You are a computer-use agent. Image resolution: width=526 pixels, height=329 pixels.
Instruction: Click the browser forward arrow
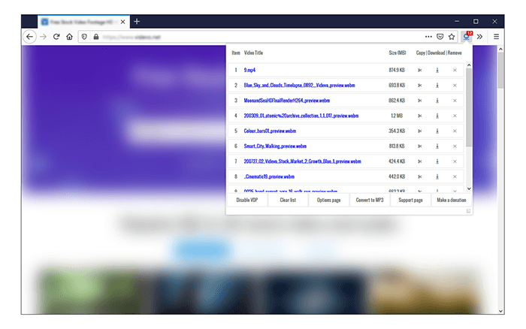44,37
